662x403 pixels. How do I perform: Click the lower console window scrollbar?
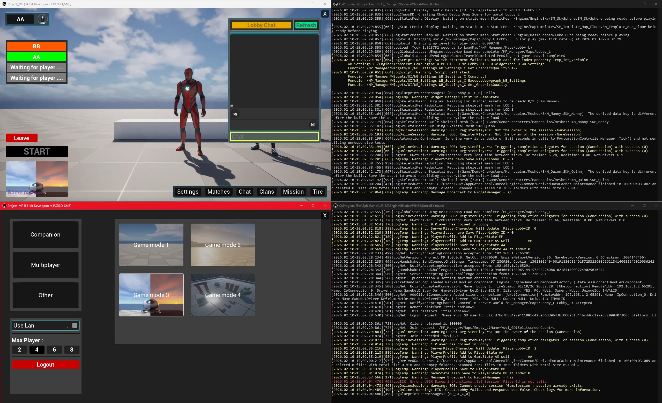coord(660,283)
